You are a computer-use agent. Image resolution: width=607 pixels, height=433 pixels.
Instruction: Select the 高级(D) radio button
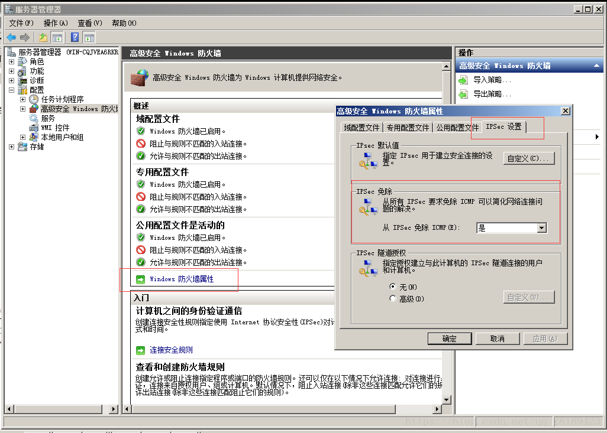[393, 298]
